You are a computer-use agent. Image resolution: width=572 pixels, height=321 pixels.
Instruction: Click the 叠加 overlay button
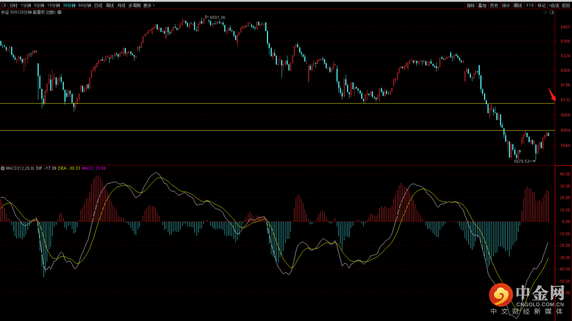pos(482,5)
